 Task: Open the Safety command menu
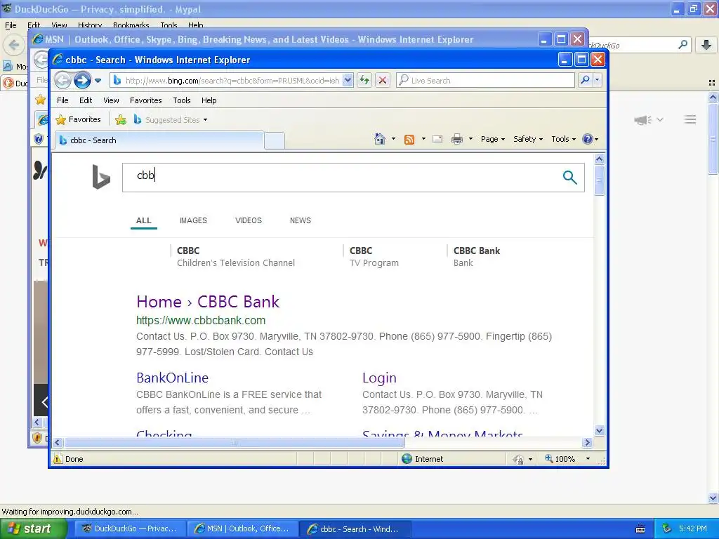[x=528, y=139]
